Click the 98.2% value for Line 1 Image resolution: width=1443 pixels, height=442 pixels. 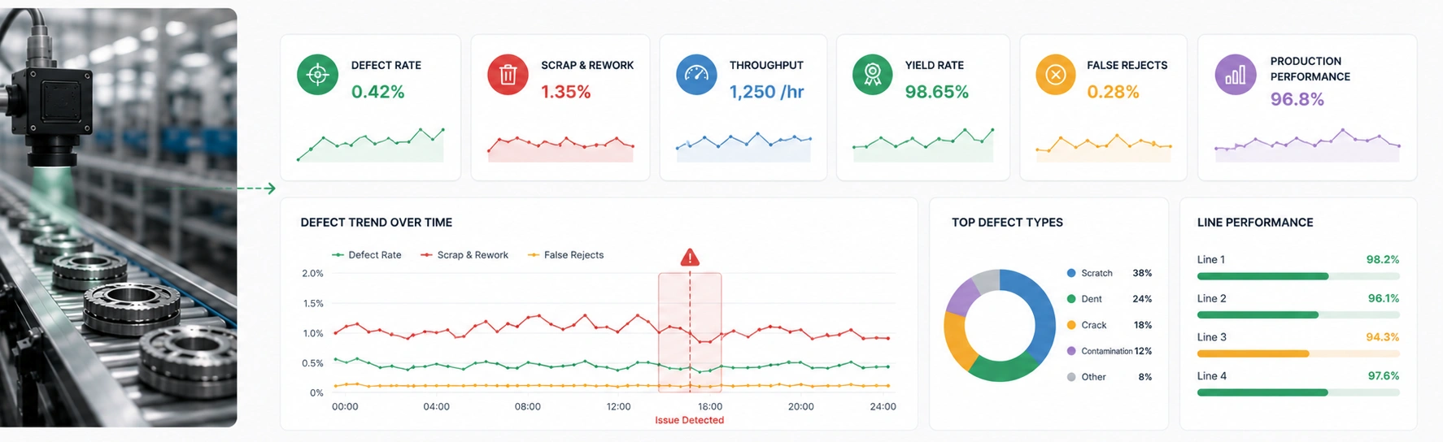click(1383, 259)
